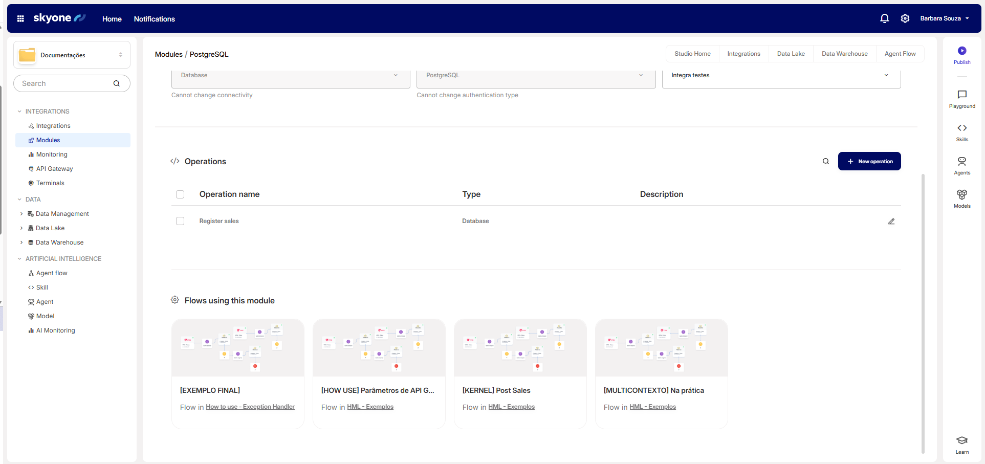
Task: Switch to the Data Warehouse tab
Action: 844,54
